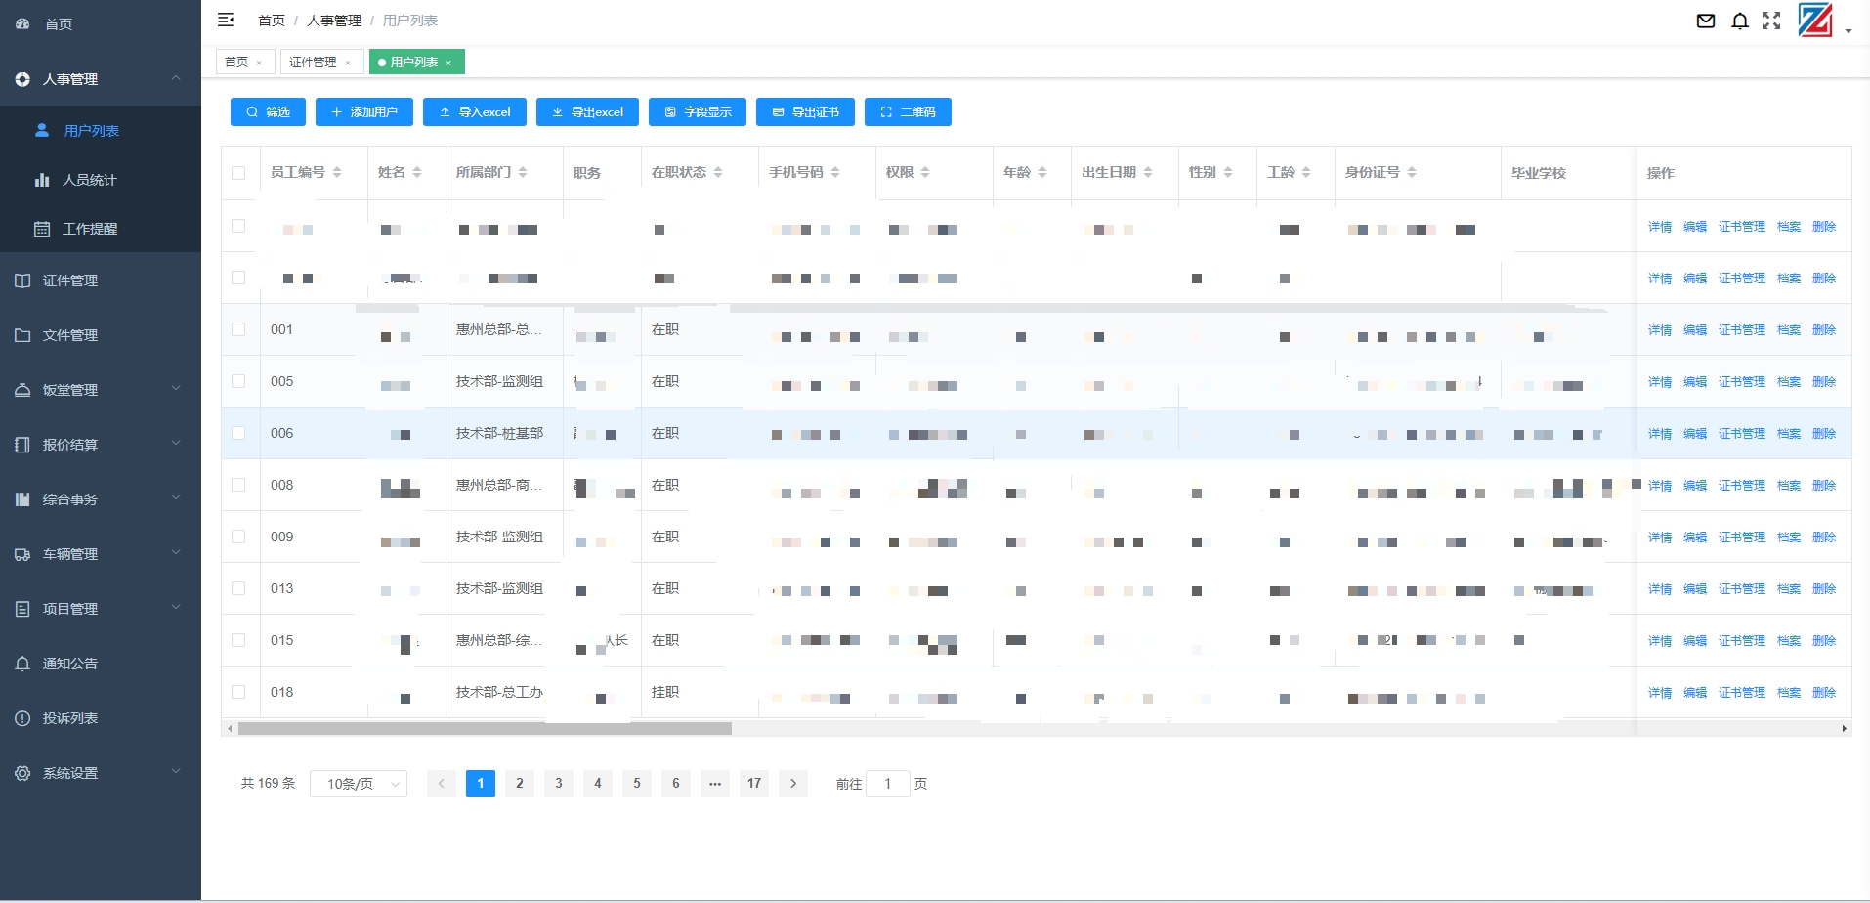1870x903 pixels.
Task: Click the 字段显示 button
Action: [698, 112]
